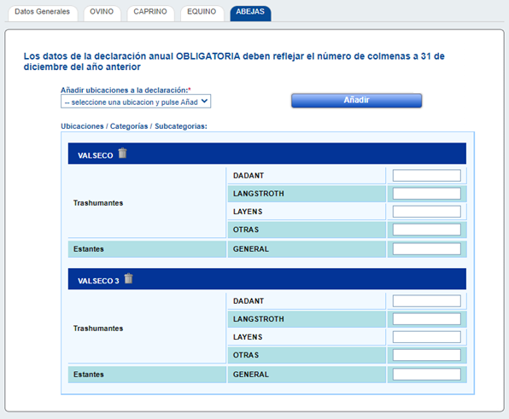Switch to the Datos Generales tab
The image size is (509, 419).
[43, 13]
